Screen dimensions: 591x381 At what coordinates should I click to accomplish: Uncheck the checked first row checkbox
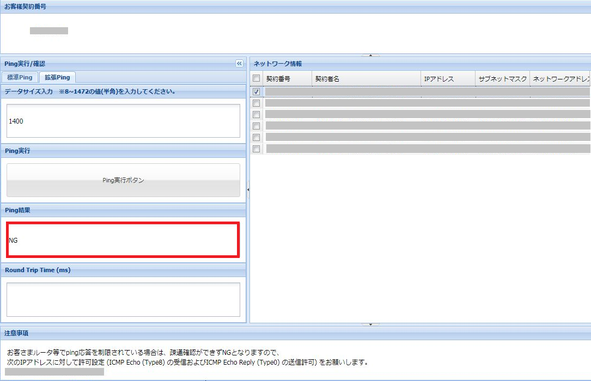click(257, 92)
